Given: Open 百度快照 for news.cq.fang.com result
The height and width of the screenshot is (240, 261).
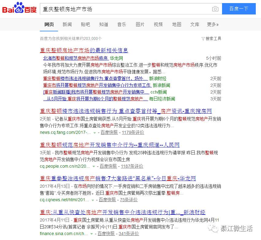Looking at the screenshot, I should tap(109, 132).
